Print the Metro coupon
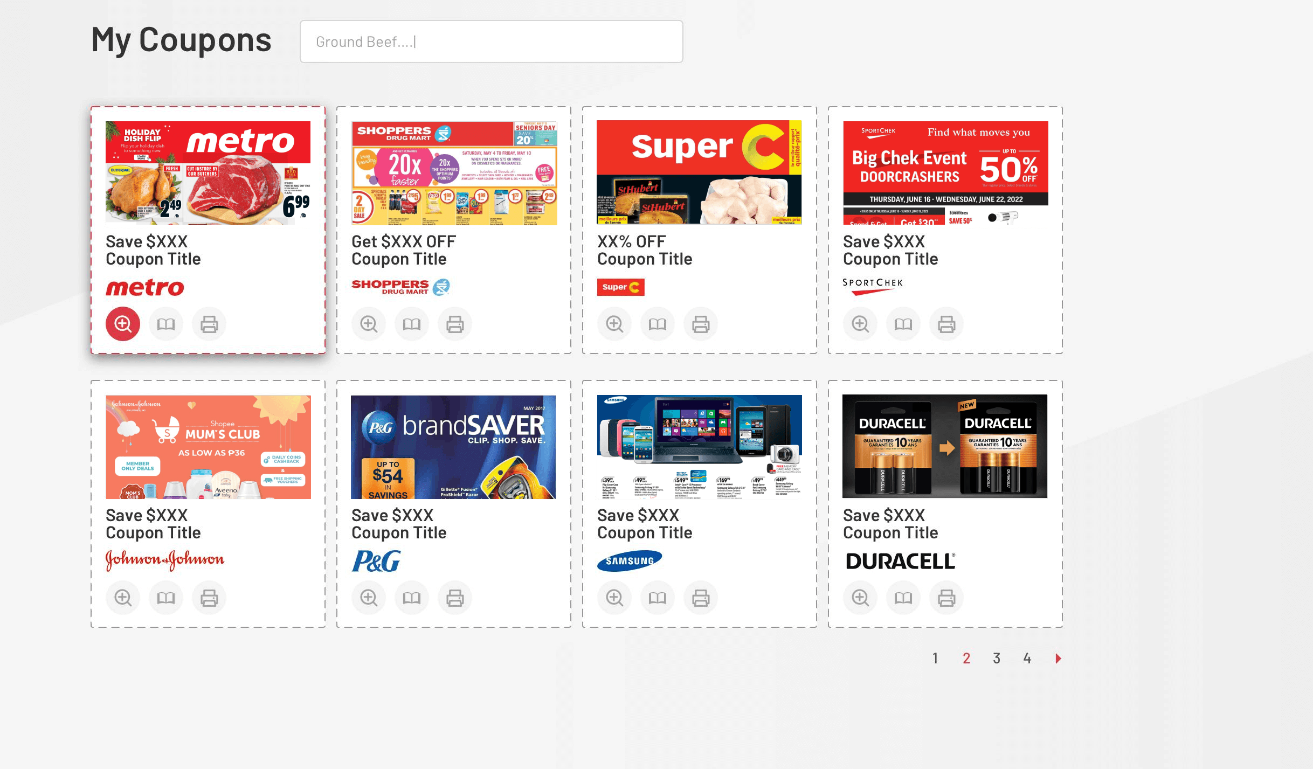The image size is (1313, 769). pos(209,324)
